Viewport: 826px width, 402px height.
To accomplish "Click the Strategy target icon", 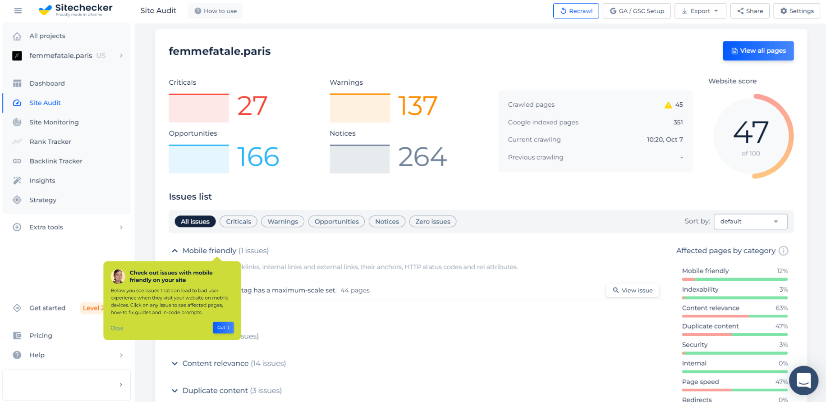I will [x=17, y=200].
